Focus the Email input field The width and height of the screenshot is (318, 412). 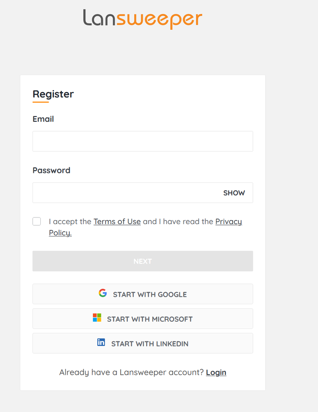click(143, 141)
